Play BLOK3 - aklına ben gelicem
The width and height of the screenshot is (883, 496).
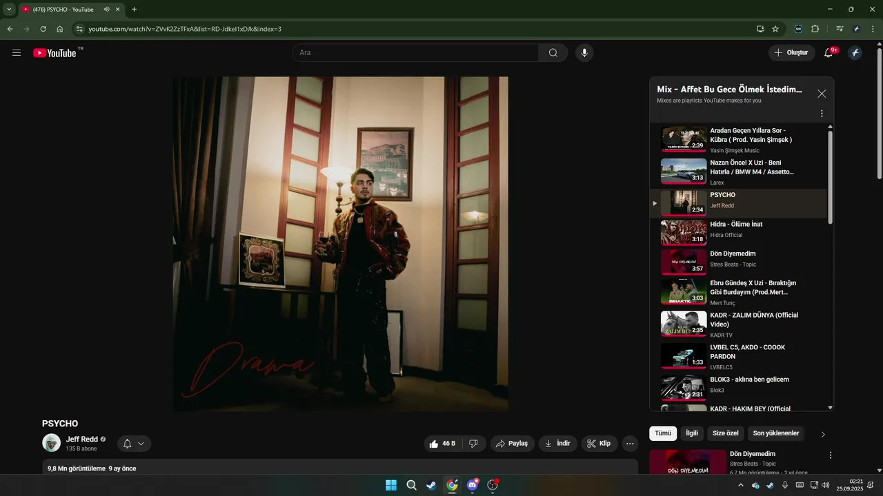point(738,388)
